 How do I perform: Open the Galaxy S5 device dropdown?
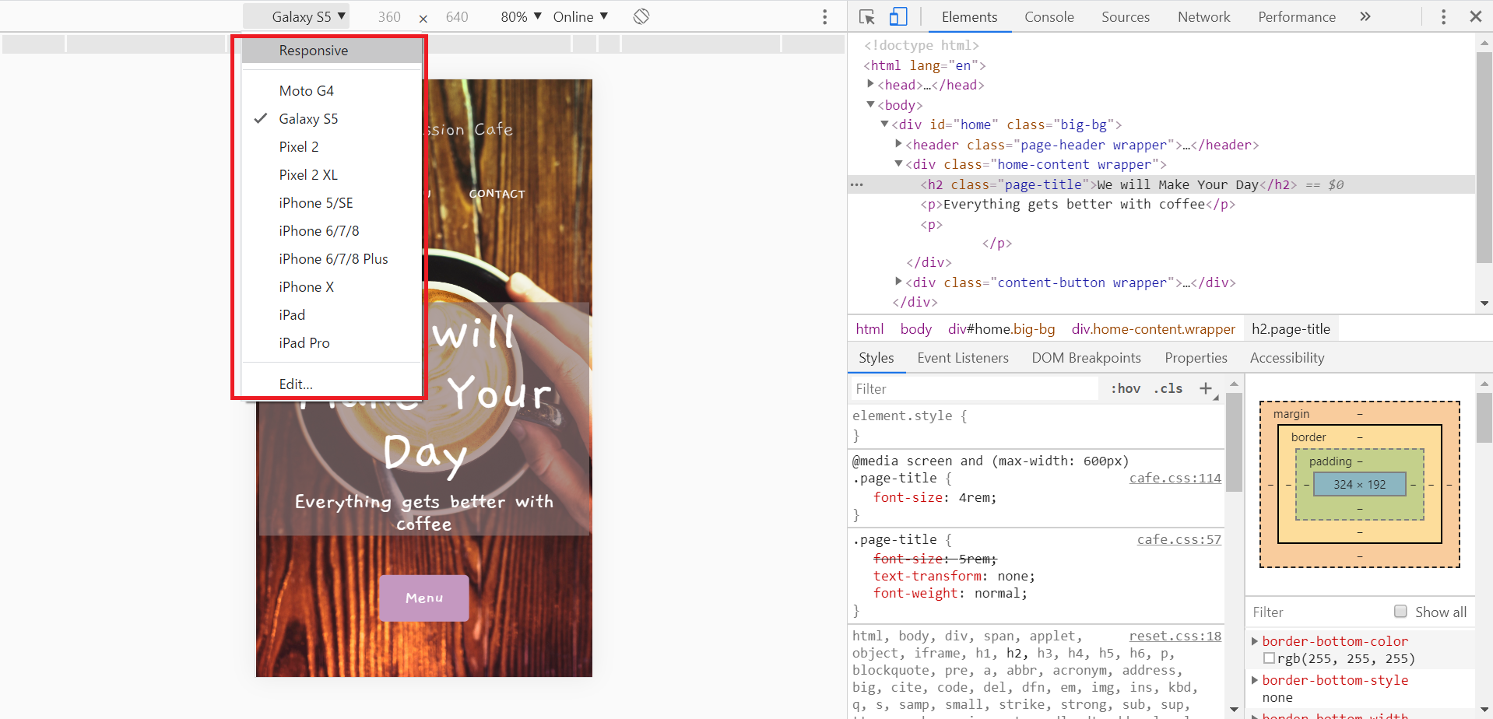(x=296, y=16)
